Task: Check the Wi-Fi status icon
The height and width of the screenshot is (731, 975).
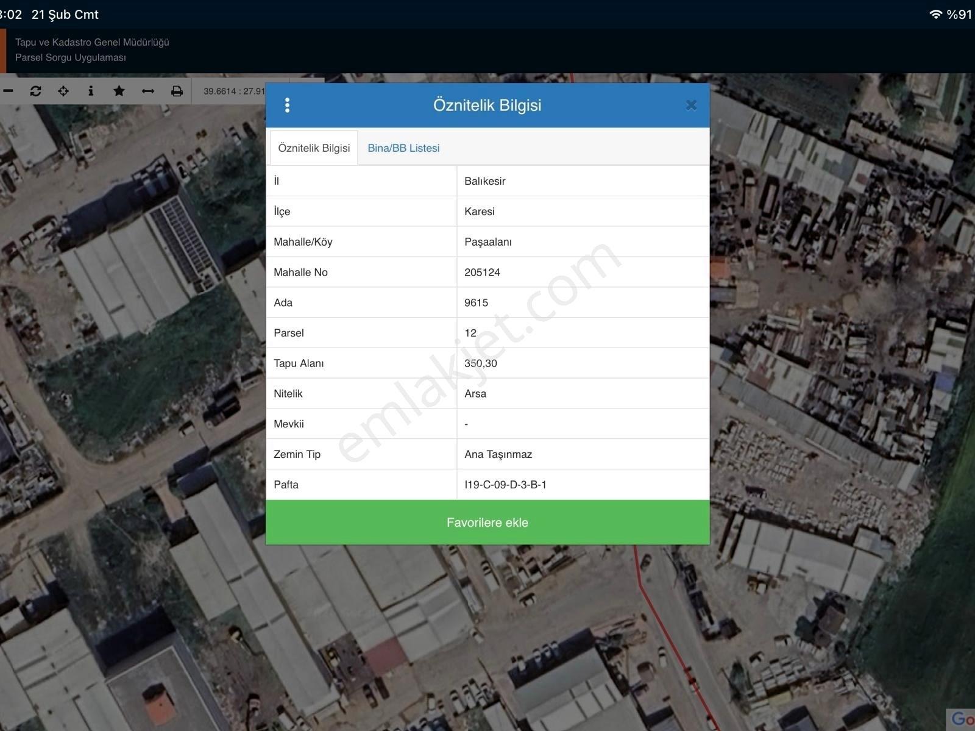Action: (935, 14)
